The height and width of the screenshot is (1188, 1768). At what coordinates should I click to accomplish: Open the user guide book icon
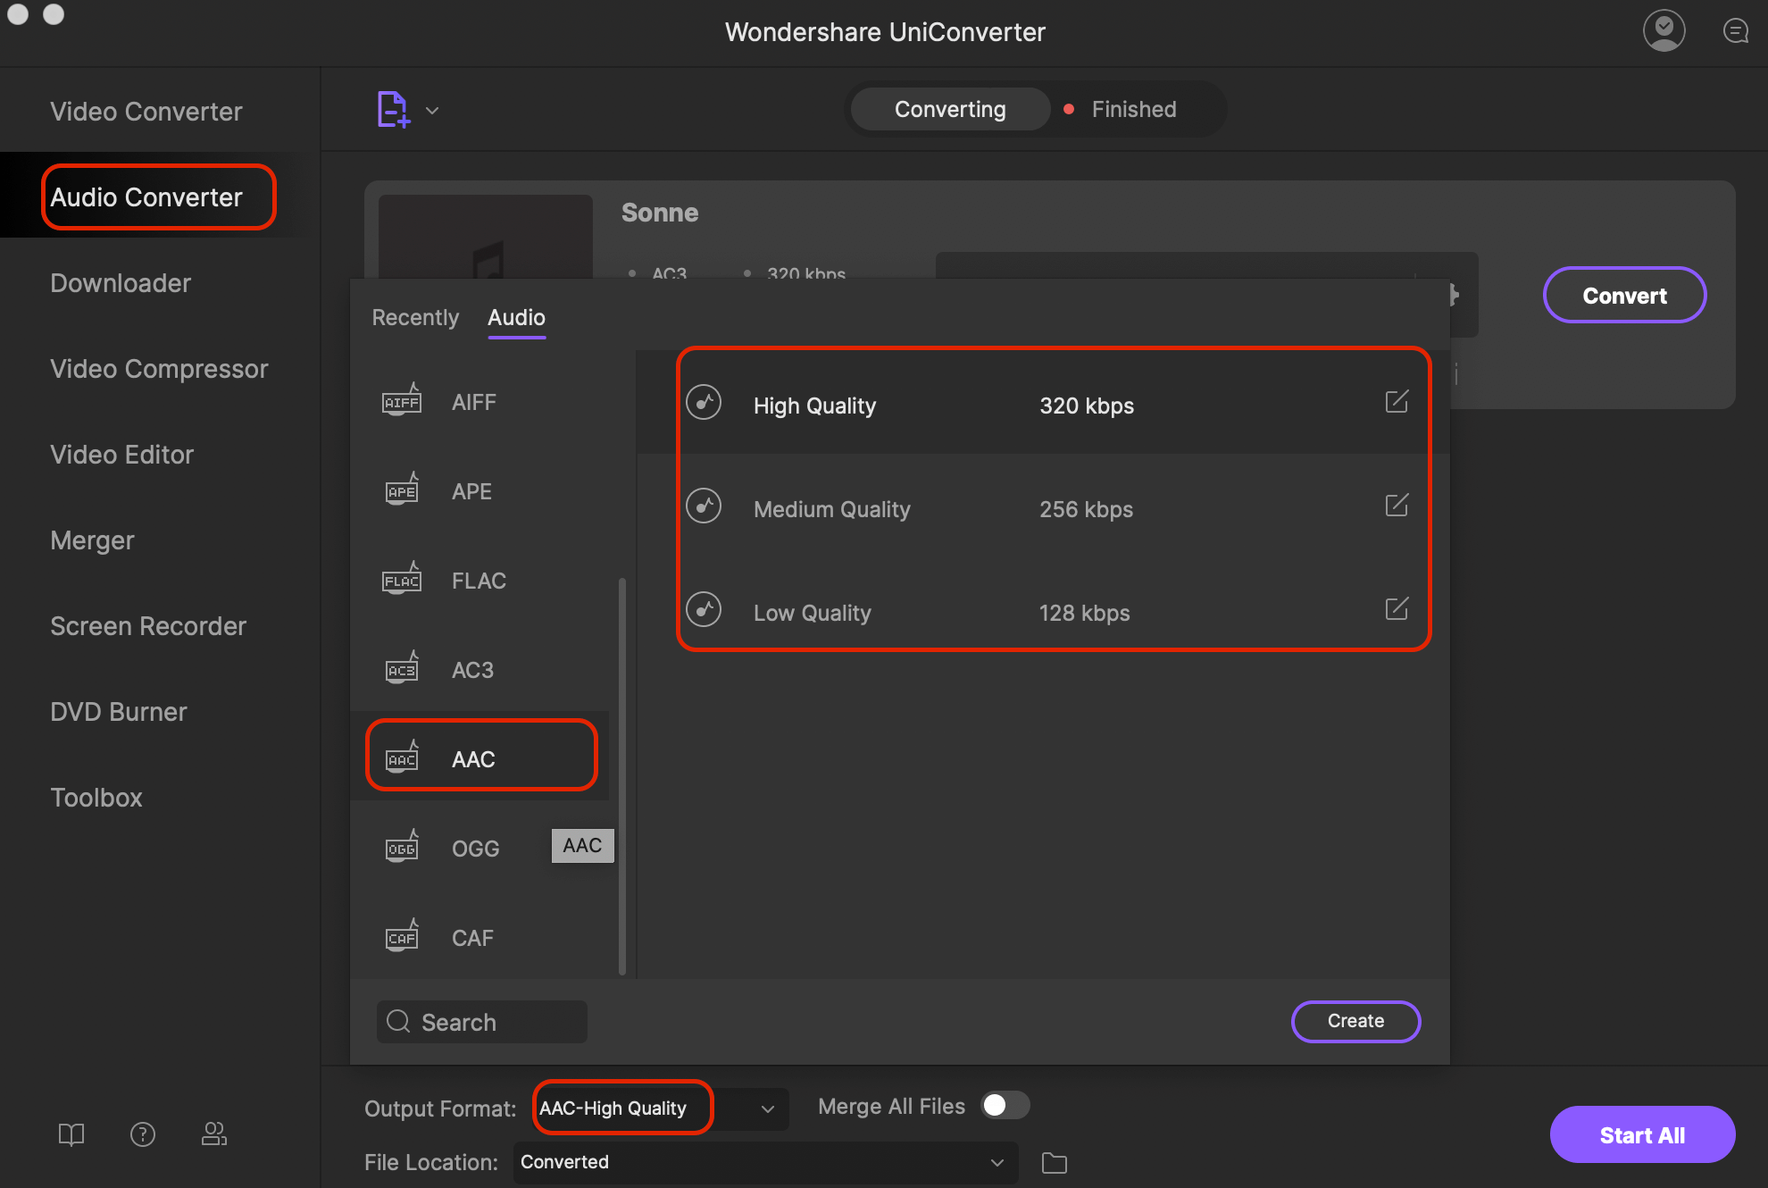coord(71,1134)
